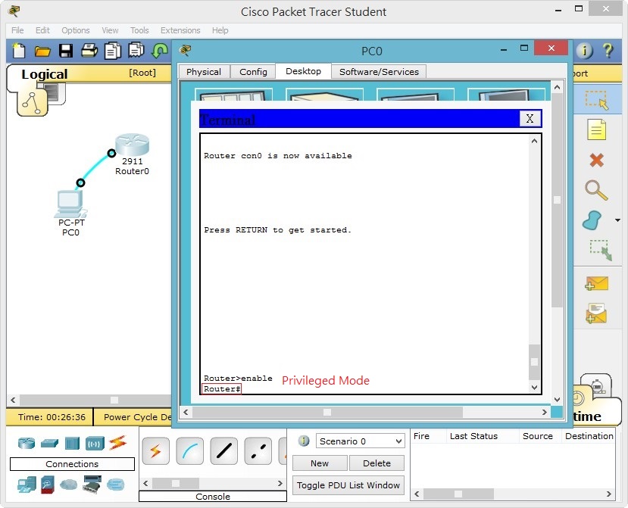Open the Scenario 0 dropdown
This screenshot has height=508, width=628.
pyautogui.click(x=360, y=441)
